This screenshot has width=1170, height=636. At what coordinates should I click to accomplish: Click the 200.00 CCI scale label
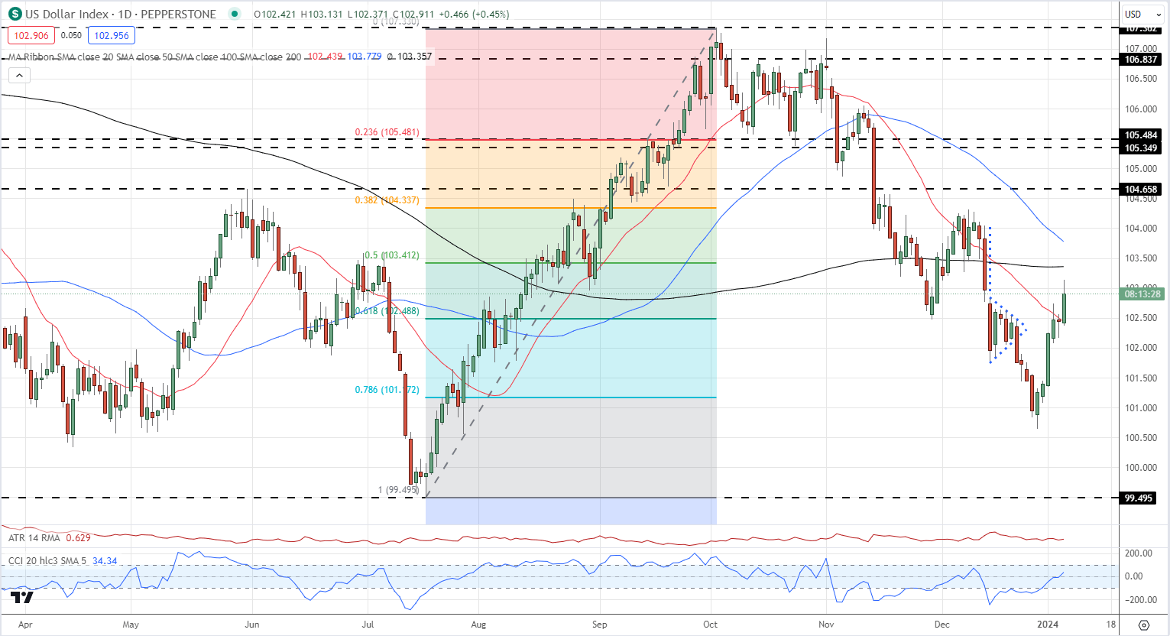click(1139, 553)
